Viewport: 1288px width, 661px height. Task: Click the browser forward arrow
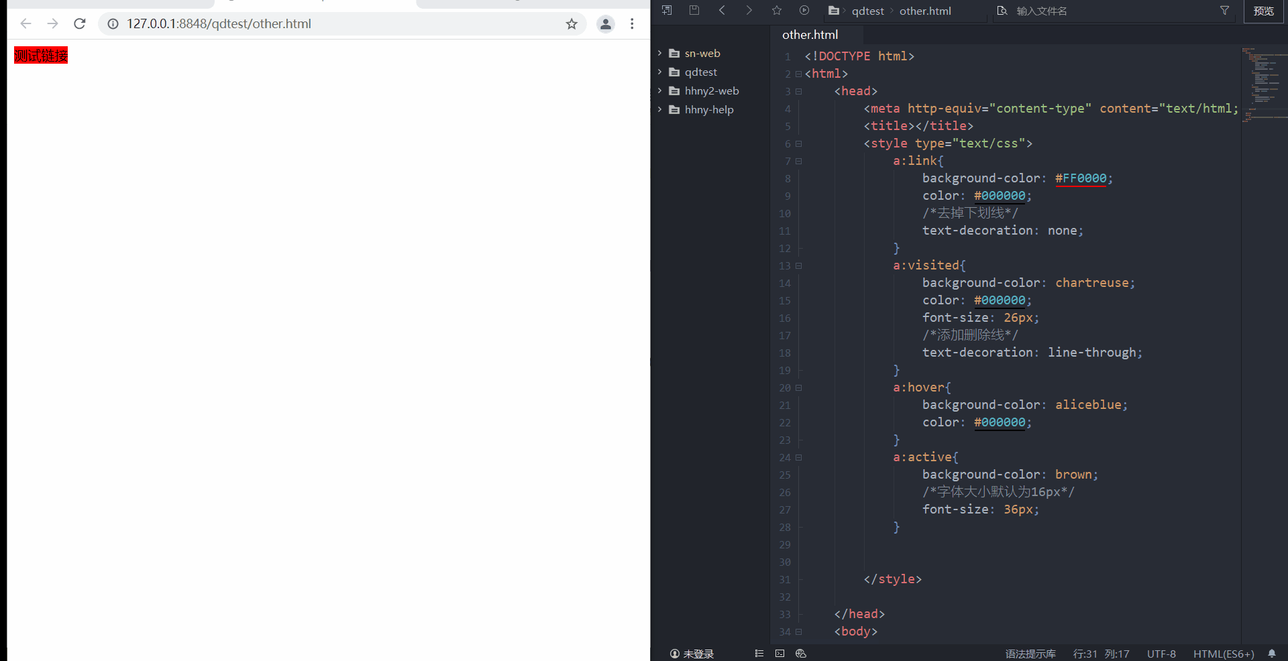coord(52,23)
